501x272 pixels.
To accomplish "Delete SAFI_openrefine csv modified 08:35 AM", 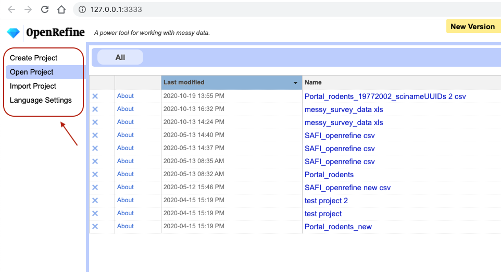I will tap(95, 161).
